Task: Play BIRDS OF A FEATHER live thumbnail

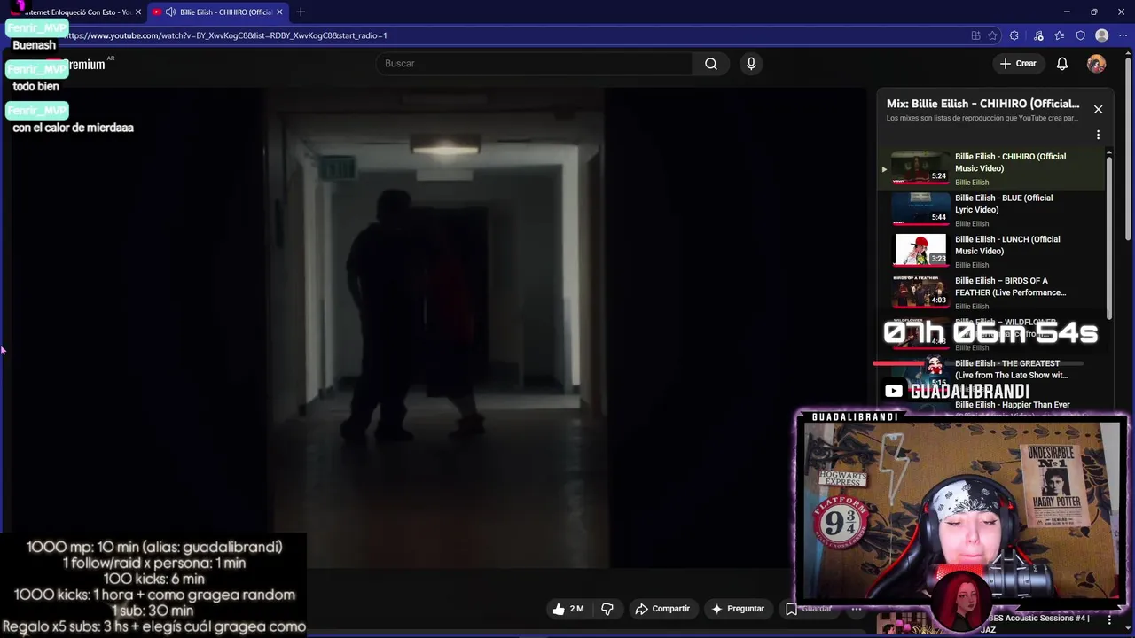Action: 920,292
